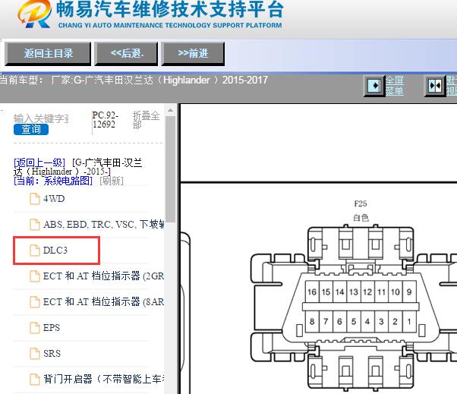Click the 当前：系统电路图 link
The image size is (457, 394).
(x=53, y=181)
